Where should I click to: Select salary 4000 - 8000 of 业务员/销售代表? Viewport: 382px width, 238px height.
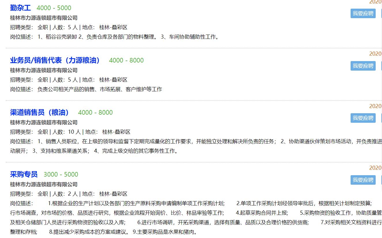126,60
